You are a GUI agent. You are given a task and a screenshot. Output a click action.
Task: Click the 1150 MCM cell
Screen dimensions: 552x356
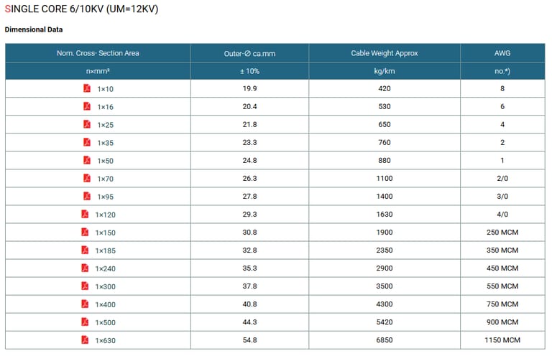coord(502,340)
